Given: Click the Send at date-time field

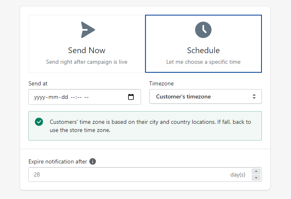Looking at the screenshot, I should tap(78, 97).
